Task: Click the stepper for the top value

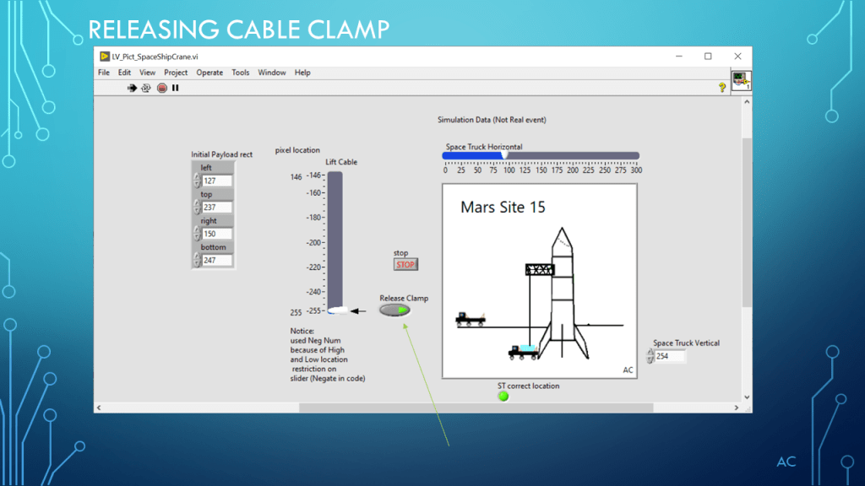Action: [x=196, y=208]
